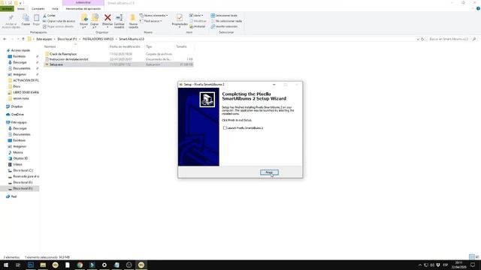Click Seleccionar todo
This screenshot has height=270, width=481.
[x=224, y=15]
